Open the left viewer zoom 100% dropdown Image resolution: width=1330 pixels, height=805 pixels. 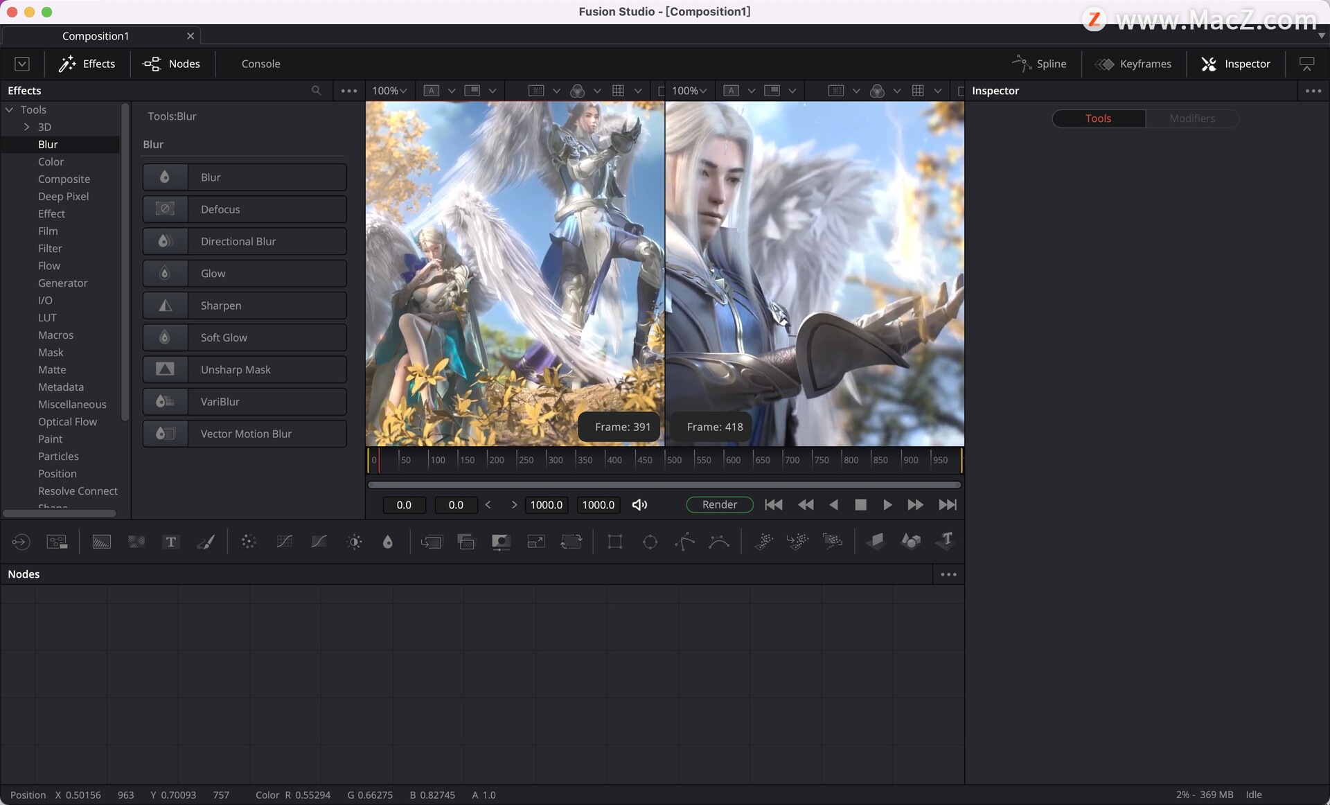click(x=389, y=90)
